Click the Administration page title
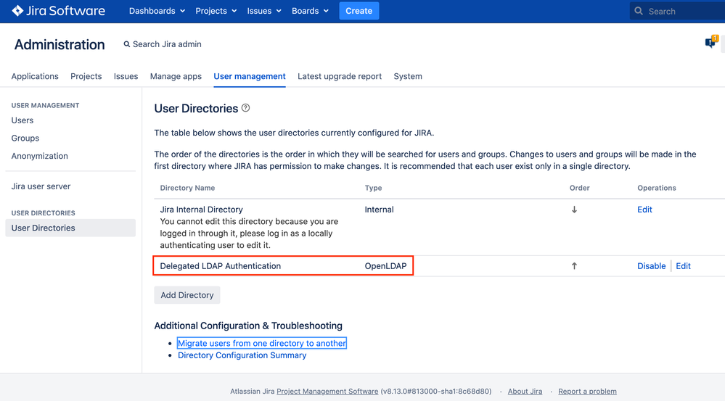725x401 pixels. click(60, 44)
